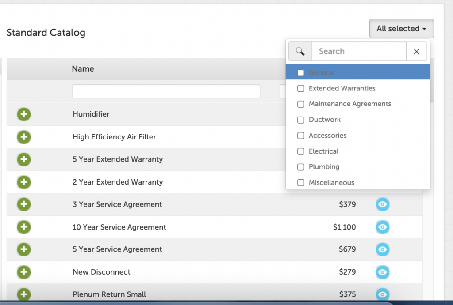The height and width of the screenshot is (305, 453).
Task: Open the All selected dropdown
Action: (x=401, y=29)
